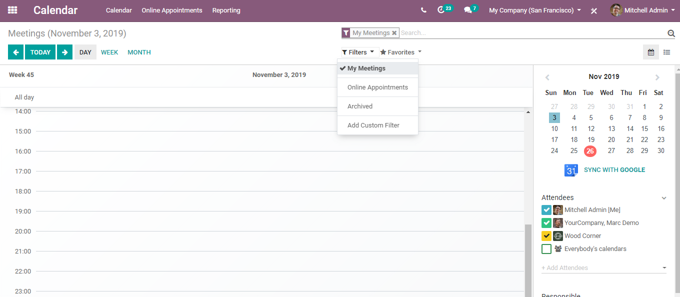Switch to WEEK view
Image resolution: width=680 pixels, height=297 pixels.
tap(109, 52)
